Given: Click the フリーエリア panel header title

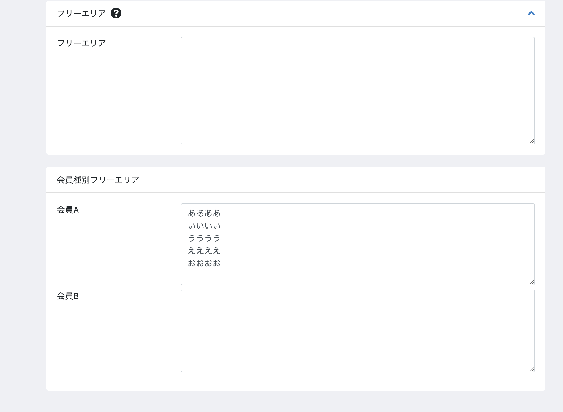Looking at the screenshot, I should tap(81, 13).
